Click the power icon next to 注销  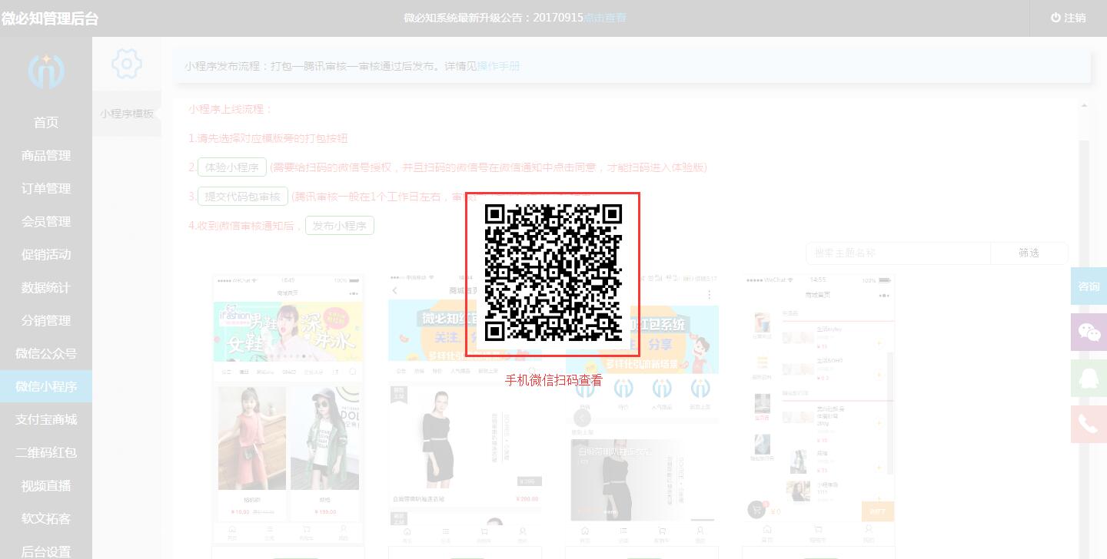click(1056, 17)
